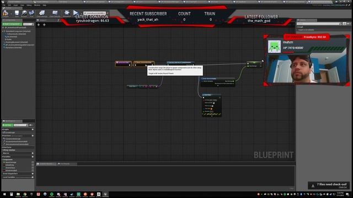353x198 pixels.
Task: Open the taskbar action center icon
Action: [x=347, y=194]
